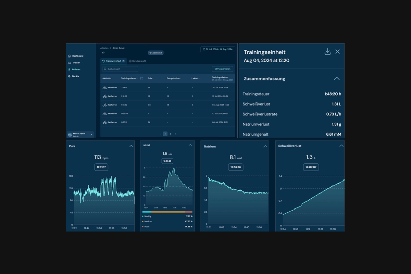Close the Trainingseinheit panel

[x=337, y=52]
